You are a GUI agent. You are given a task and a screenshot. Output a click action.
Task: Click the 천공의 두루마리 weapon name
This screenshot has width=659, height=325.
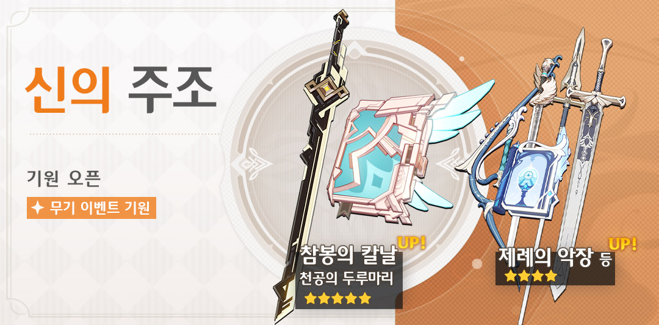click(x=347, y=279)
